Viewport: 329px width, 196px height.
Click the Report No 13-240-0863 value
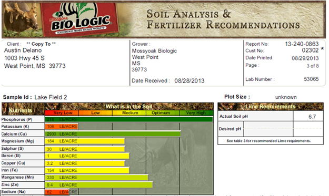click(x=302, y=44)
